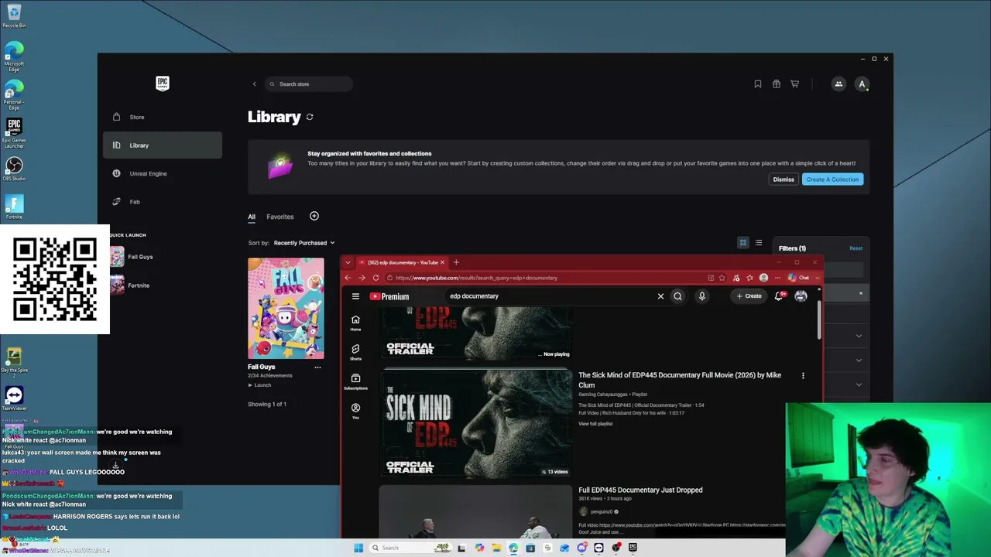Select the edp documentary YouTube tab

402,263
